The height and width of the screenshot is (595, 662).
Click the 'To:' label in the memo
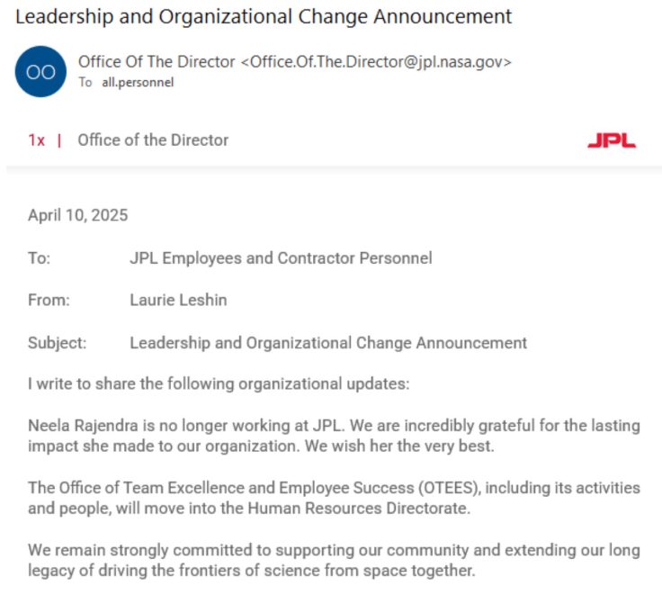39,258
